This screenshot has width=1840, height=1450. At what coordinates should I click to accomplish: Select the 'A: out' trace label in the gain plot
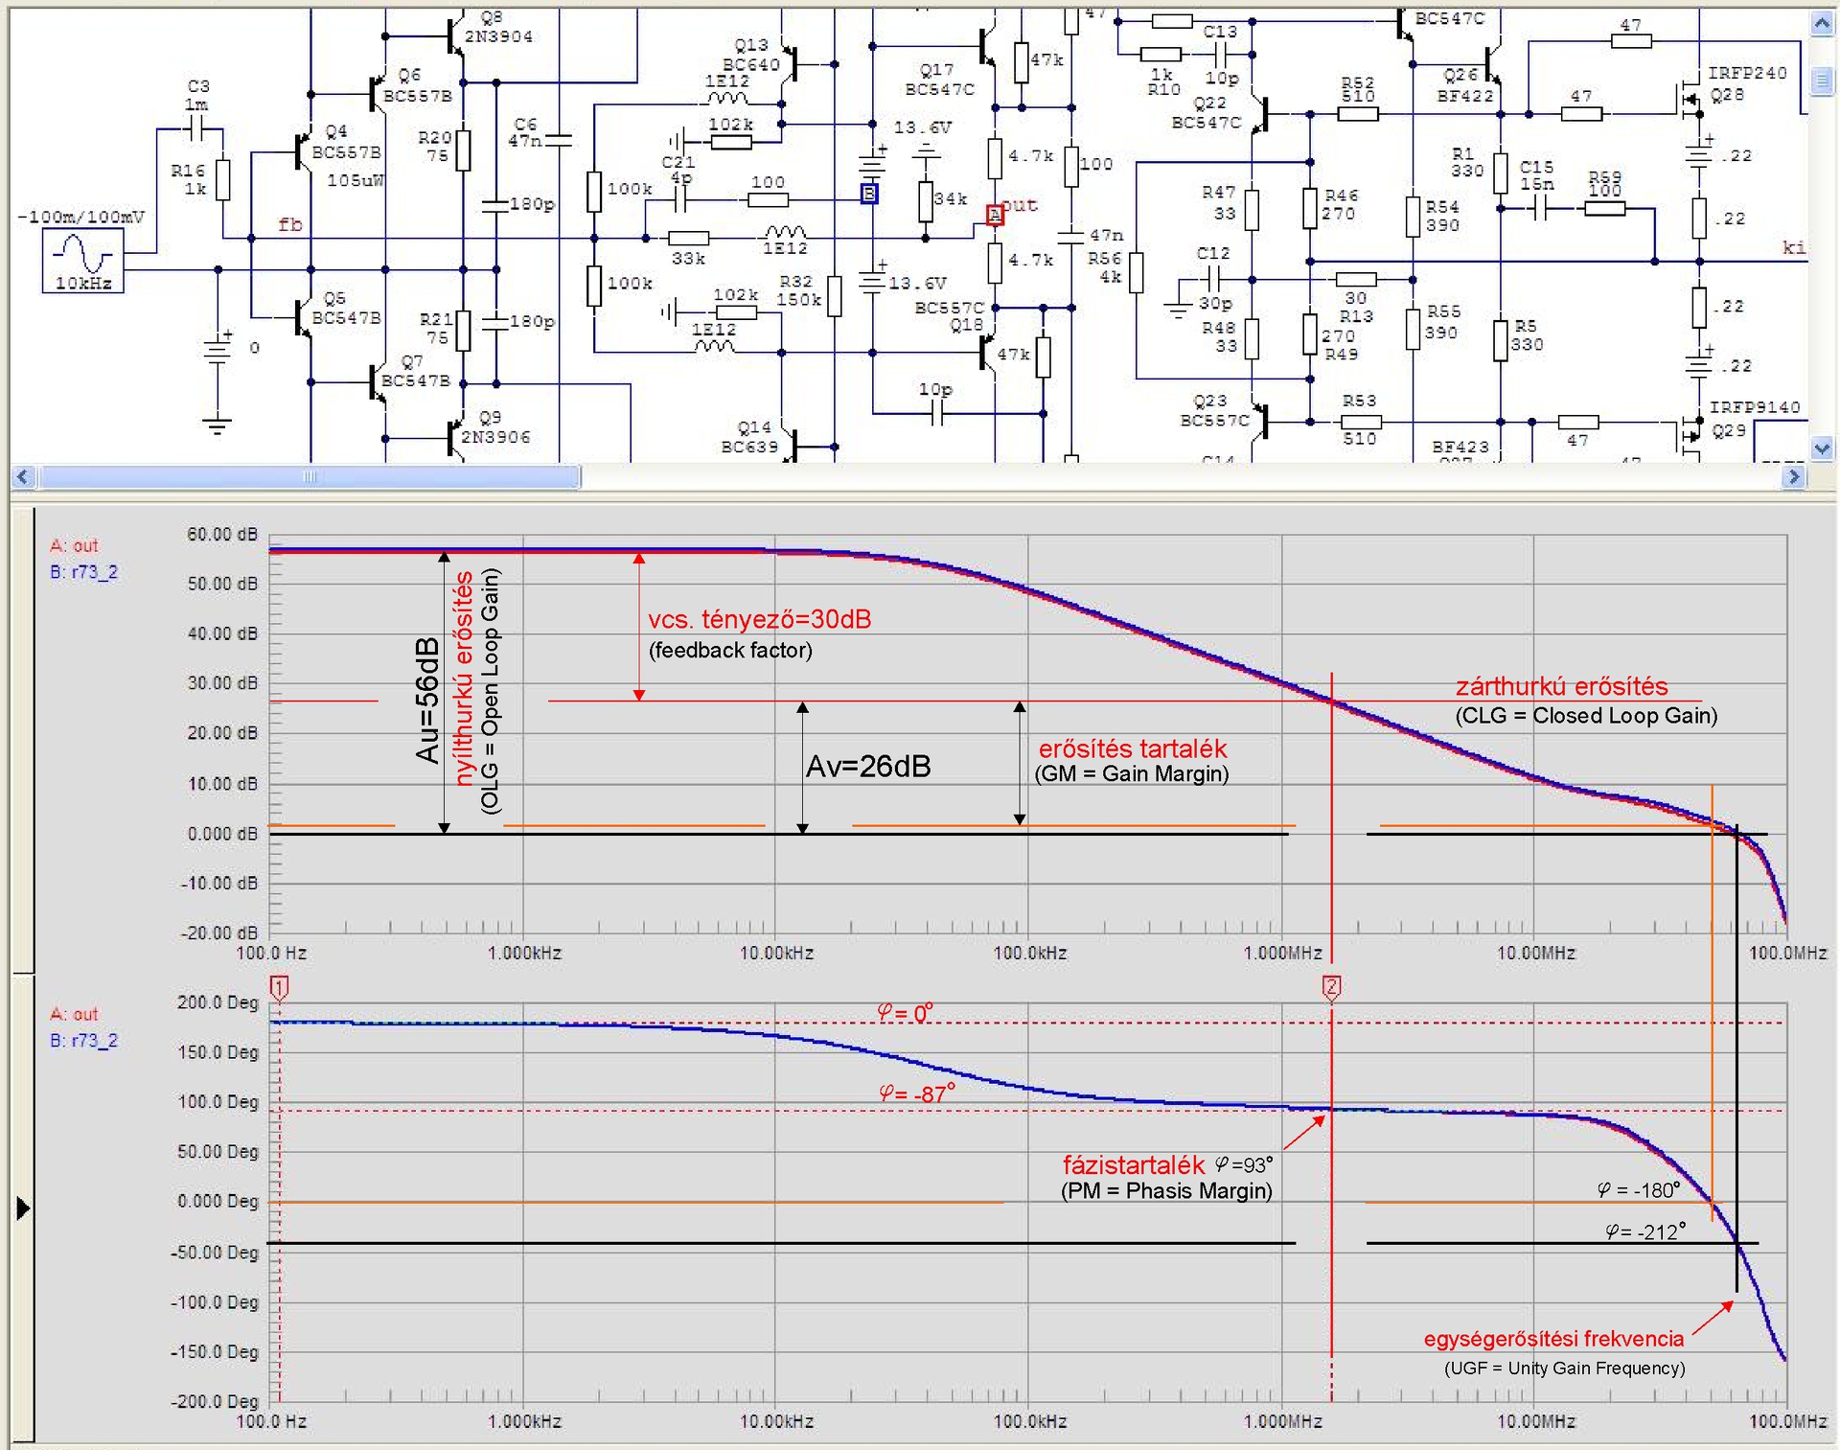tap(74, 546)
